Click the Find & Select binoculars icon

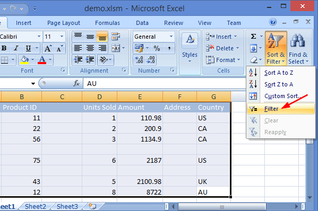pyautogui.click(x=298, y=40)
